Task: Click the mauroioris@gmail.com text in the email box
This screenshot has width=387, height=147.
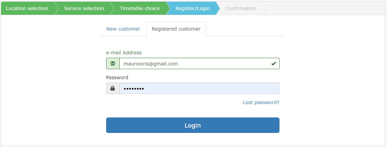Action: (151, 63)
